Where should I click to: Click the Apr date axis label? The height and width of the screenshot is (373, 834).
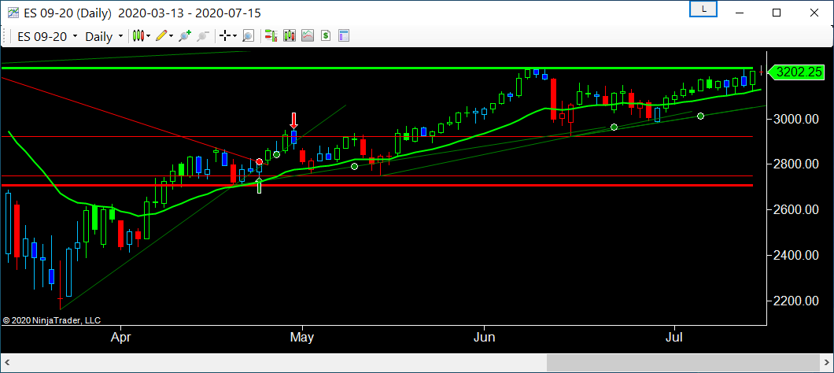[121, 338]
